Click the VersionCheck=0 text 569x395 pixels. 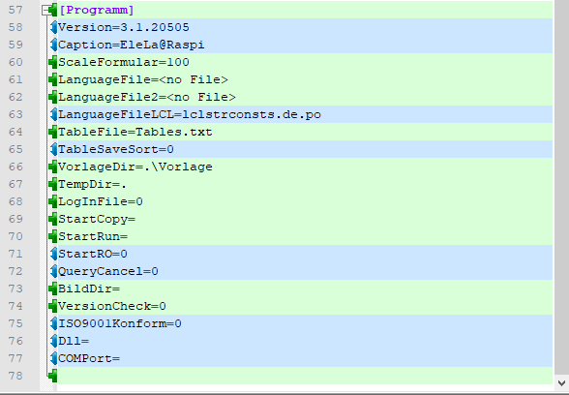[x=112, y=306]
